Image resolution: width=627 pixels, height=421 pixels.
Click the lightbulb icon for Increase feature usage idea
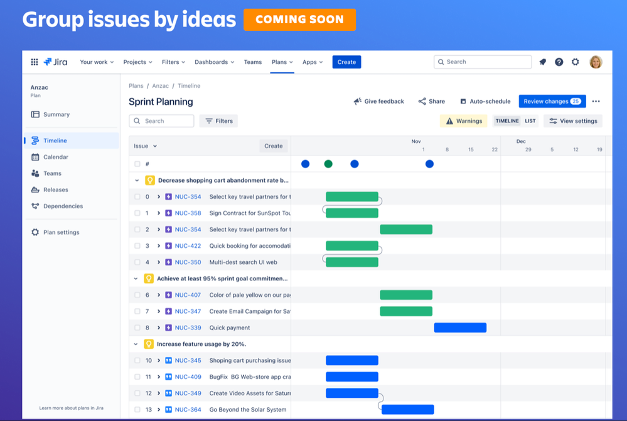coord(149,344)
